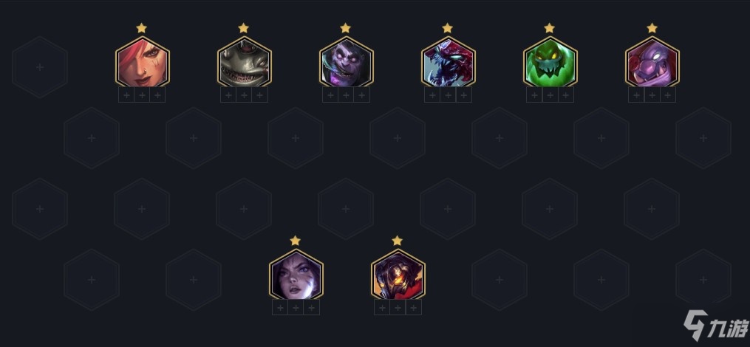Add item in Kai'Sa's third item slot
750x347 pixels.
(311, 307)
